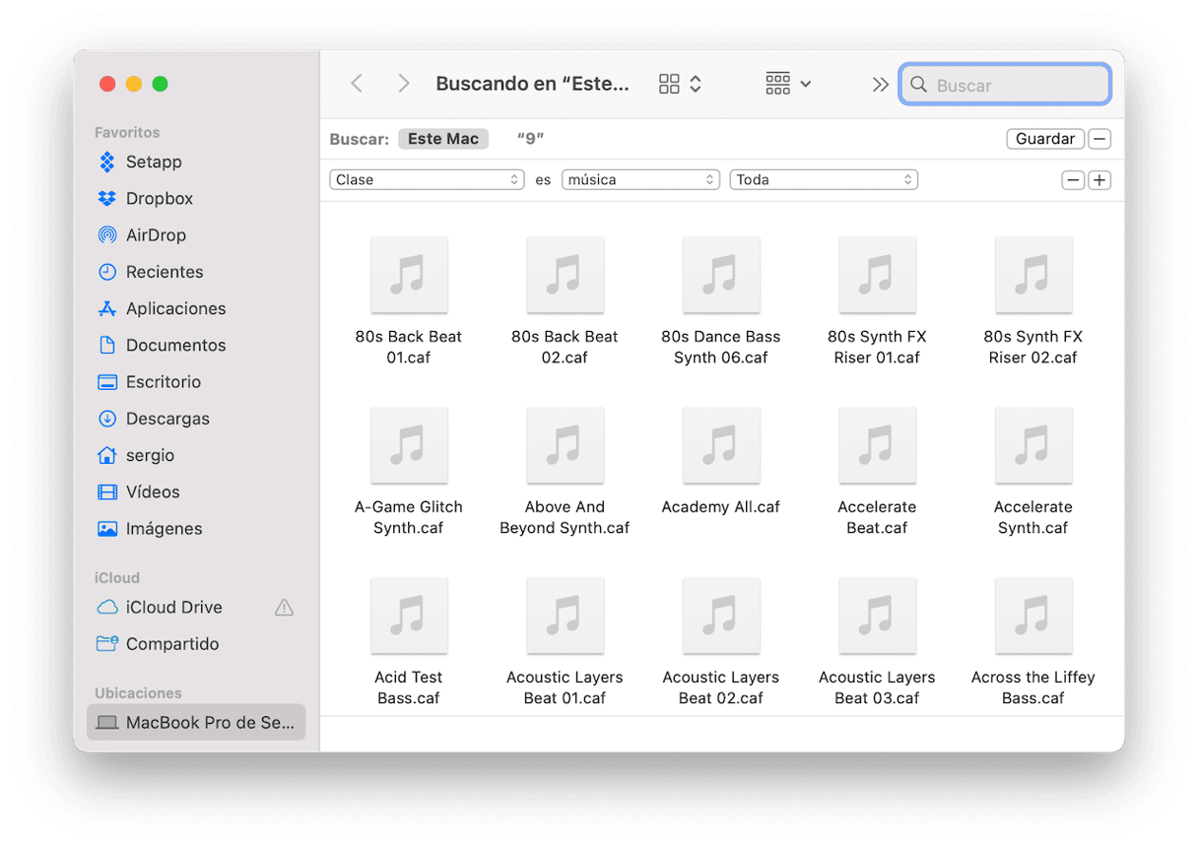Open the Toda filter dropdown
This screenshot has height=849, width=1198.
click(x=824, y=180)
